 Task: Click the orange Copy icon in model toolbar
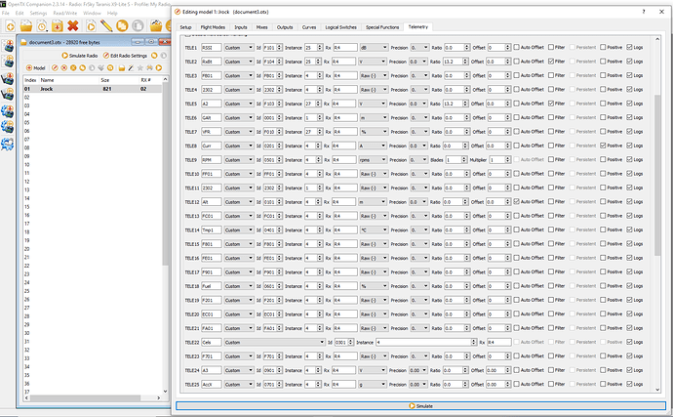(82, 68)
